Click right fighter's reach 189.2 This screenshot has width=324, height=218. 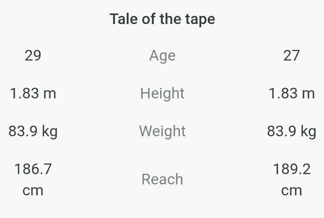pos(292,169)
